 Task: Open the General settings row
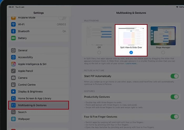[x=39, y=50]
